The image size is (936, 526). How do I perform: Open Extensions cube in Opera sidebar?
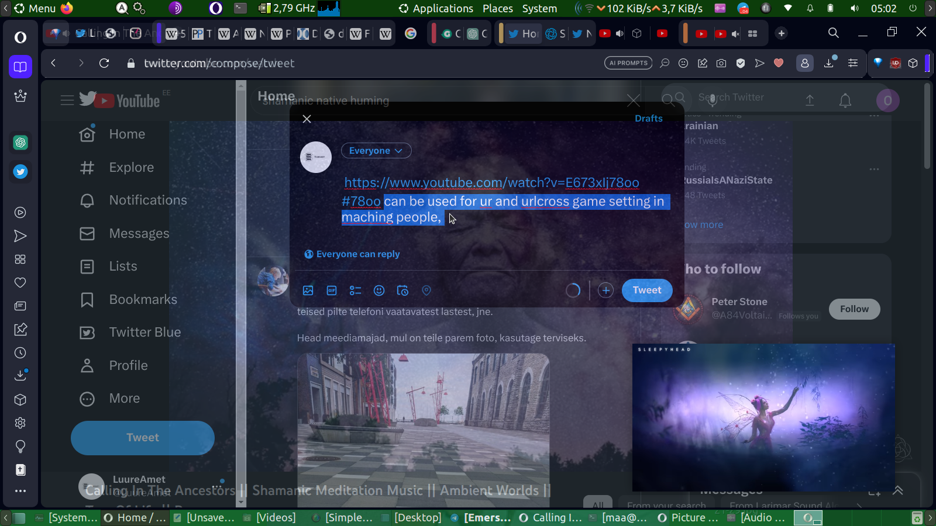(x=20, y=400)
